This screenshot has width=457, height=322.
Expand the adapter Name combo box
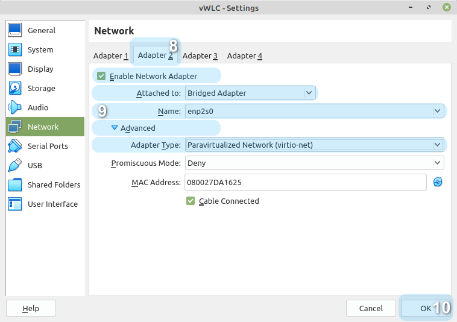[x=437, y=111]
